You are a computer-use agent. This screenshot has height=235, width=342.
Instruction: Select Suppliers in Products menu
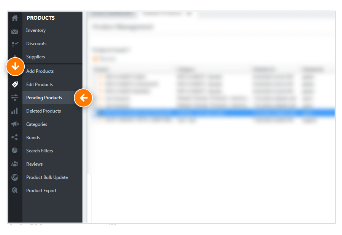[35, 57]
